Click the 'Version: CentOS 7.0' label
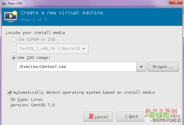 tap(32, 105)
